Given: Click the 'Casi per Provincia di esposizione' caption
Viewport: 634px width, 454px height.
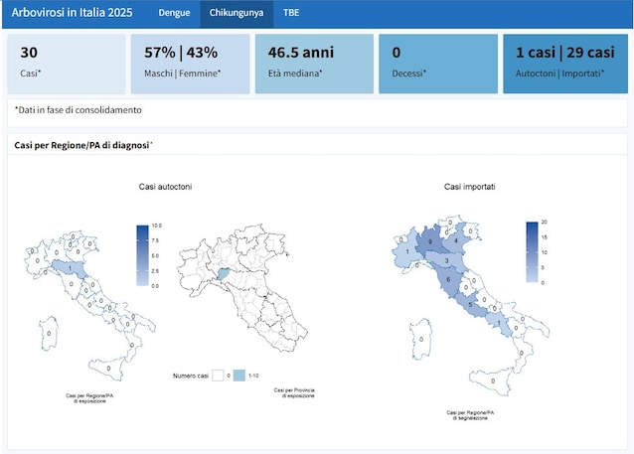Looking at the screenshot, I should [x=294, y=393].
